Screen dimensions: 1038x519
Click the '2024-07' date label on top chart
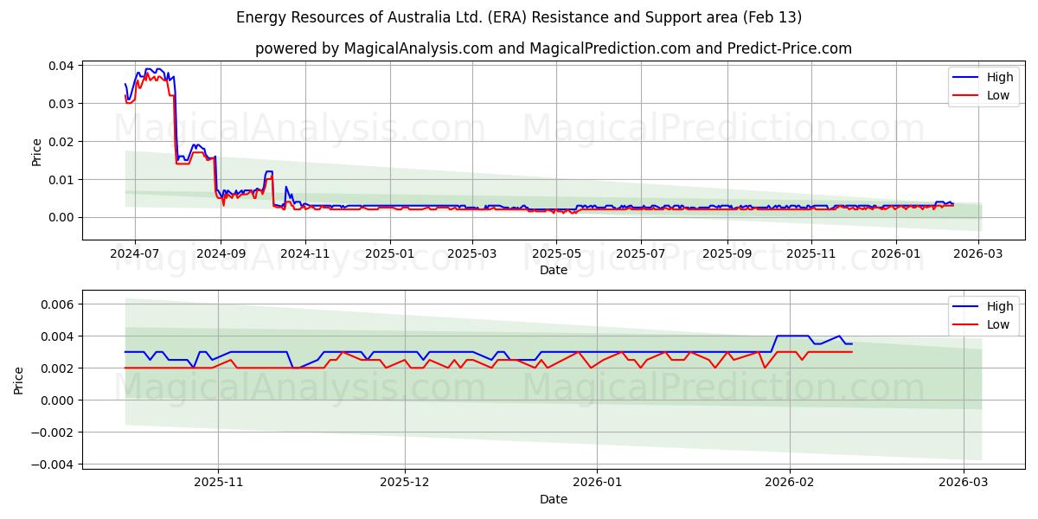(x=135, y=255)
